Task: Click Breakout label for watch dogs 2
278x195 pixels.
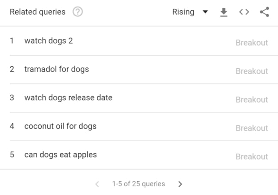Action: [252, 43]
